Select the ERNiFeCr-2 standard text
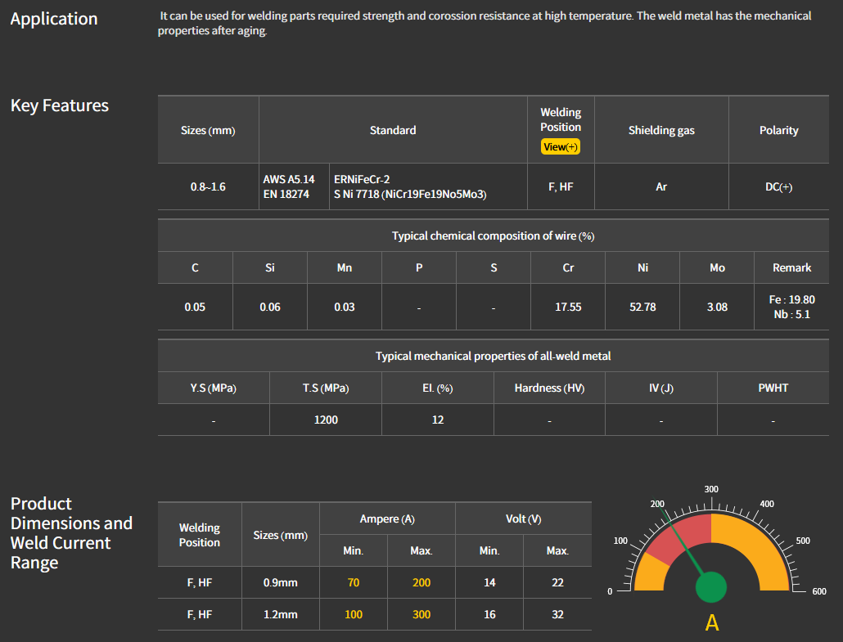Image resolution: width=843 pixels, height=642 pixels. 362,178
